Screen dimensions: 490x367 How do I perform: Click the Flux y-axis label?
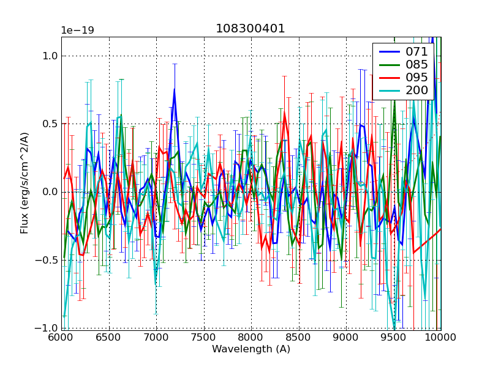[24, 183]
